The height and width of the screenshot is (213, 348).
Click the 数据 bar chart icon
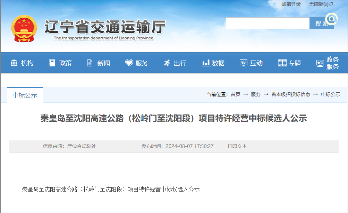[x=206, y=63]
